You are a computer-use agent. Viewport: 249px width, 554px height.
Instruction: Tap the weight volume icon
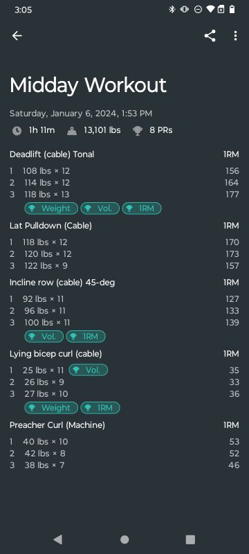(72, 131)
